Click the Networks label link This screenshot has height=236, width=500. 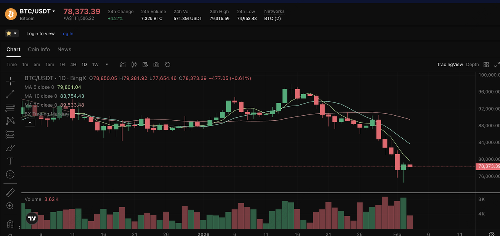pos(274,12)
